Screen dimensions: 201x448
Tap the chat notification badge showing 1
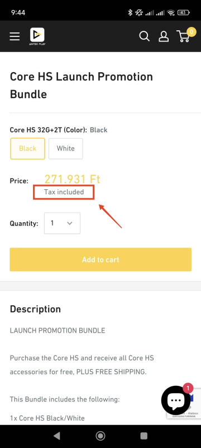(188, 388)
